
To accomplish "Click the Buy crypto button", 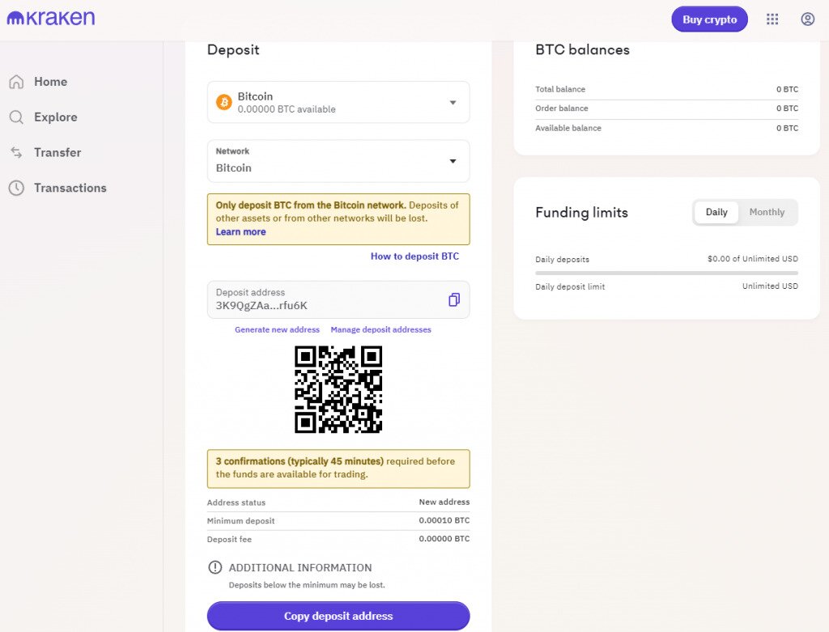I will click(709, 19).
